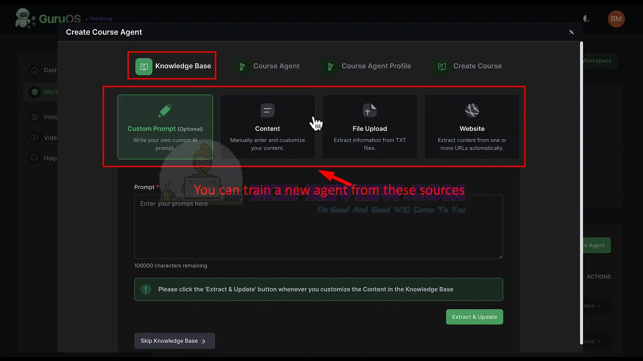Click the modal vertical scrollbar

tap(582, 193)
